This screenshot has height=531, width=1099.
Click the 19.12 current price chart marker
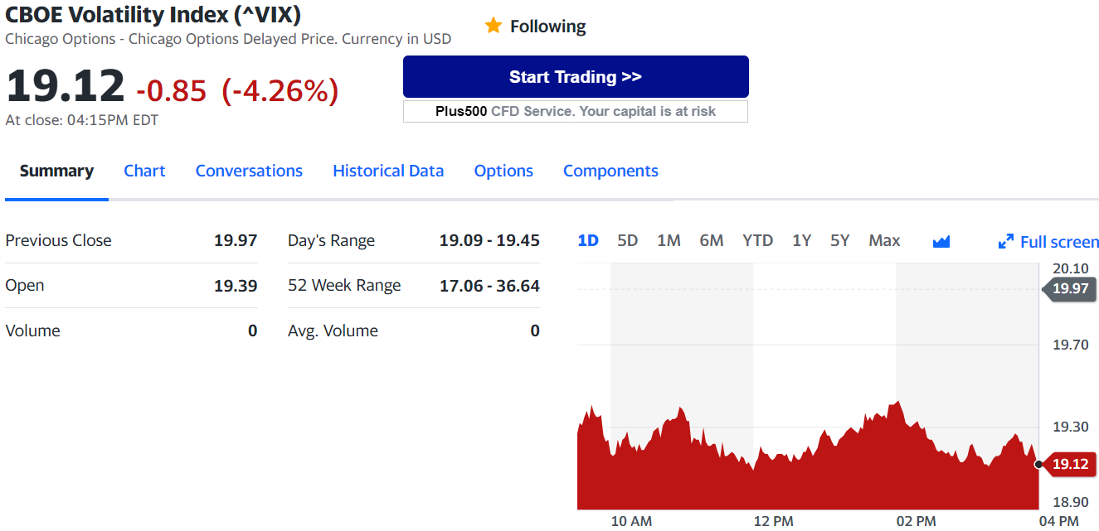pos(1069,464)
